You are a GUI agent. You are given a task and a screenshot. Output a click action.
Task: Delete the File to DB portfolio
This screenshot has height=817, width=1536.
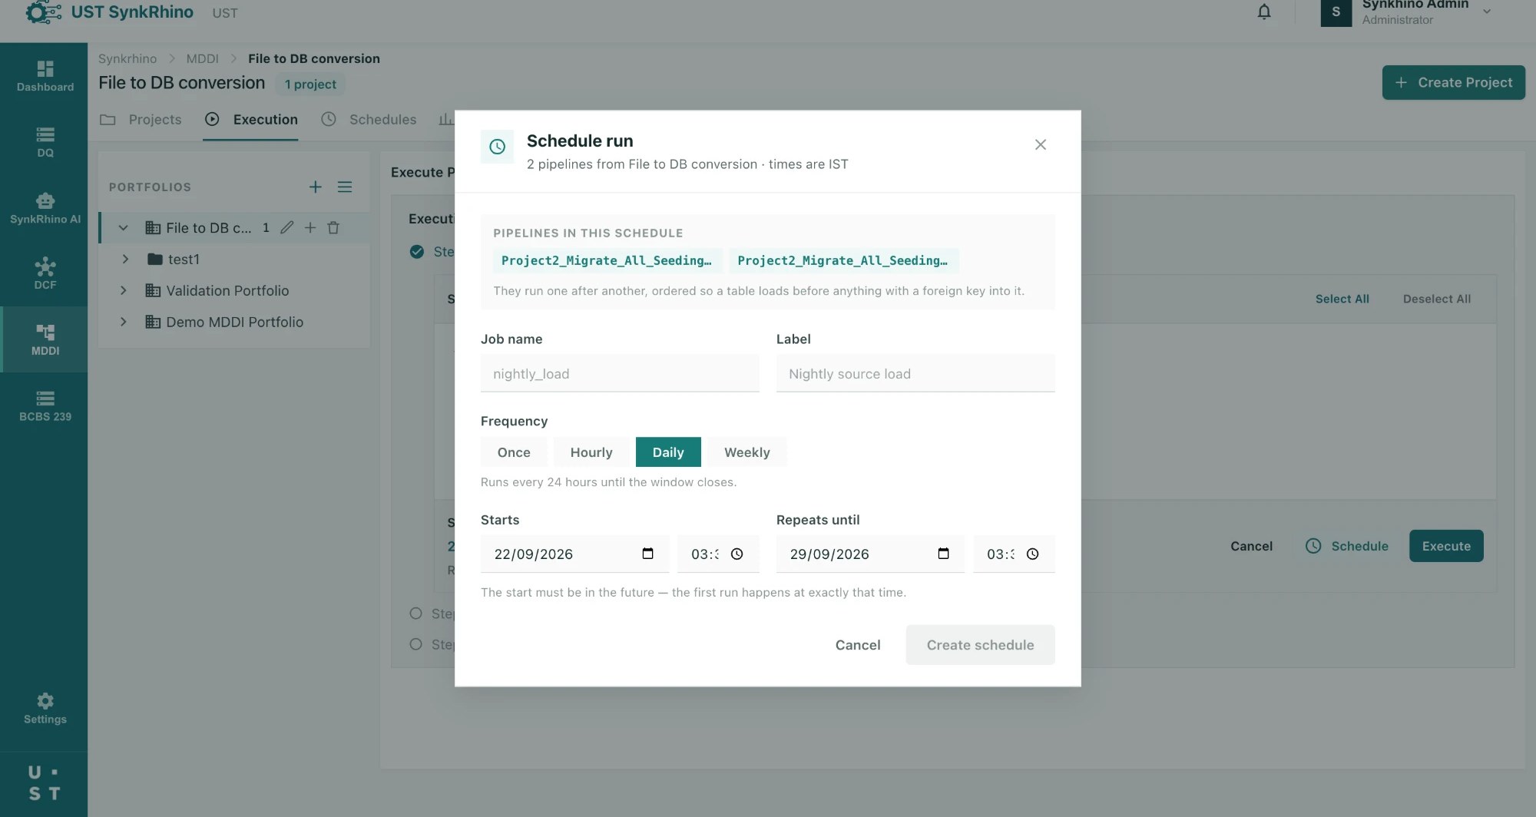333,227
